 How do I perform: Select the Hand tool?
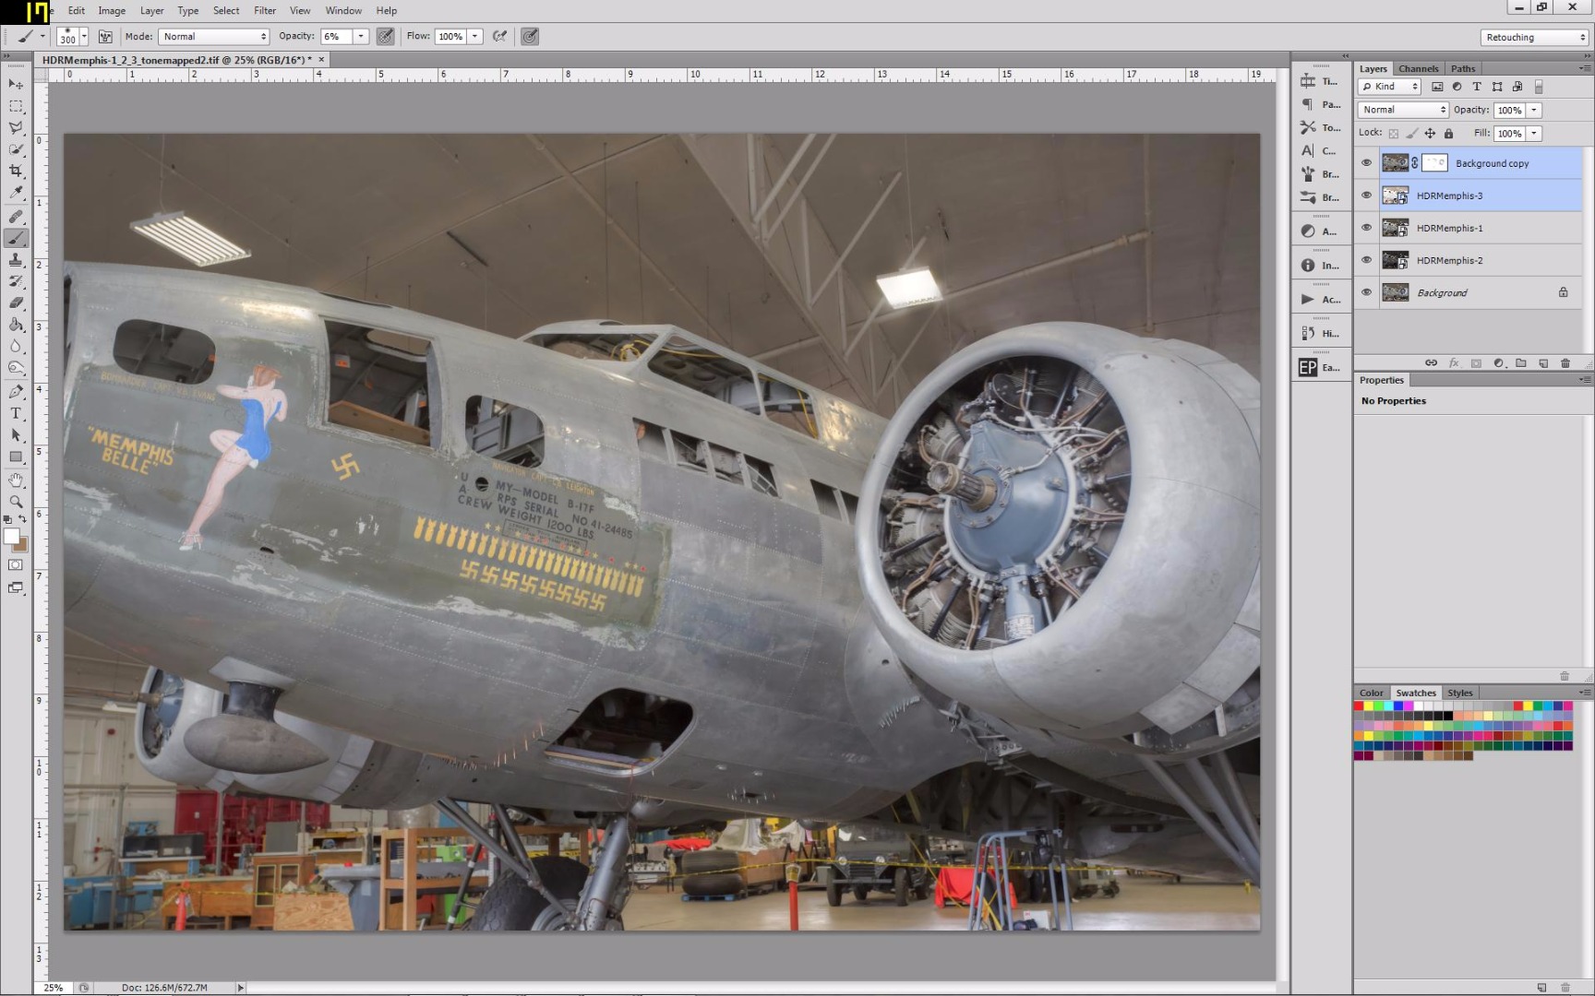coord(16,480)
